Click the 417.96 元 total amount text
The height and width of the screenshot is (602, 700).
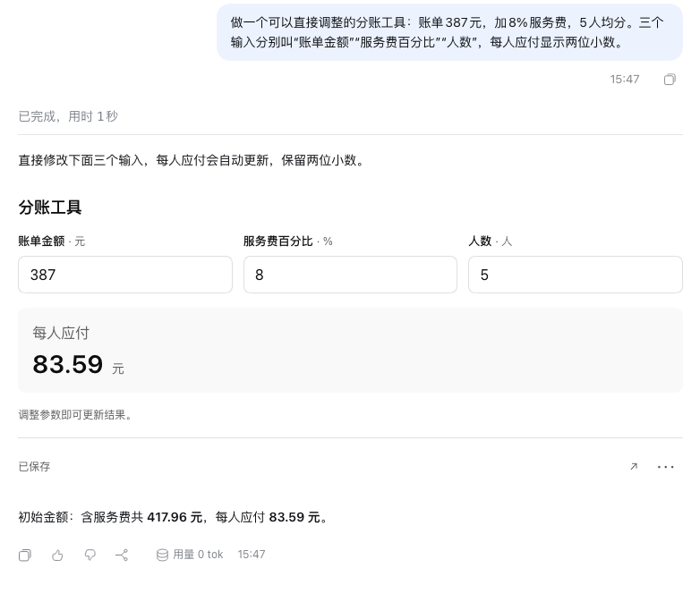click(x=175, y=517)
